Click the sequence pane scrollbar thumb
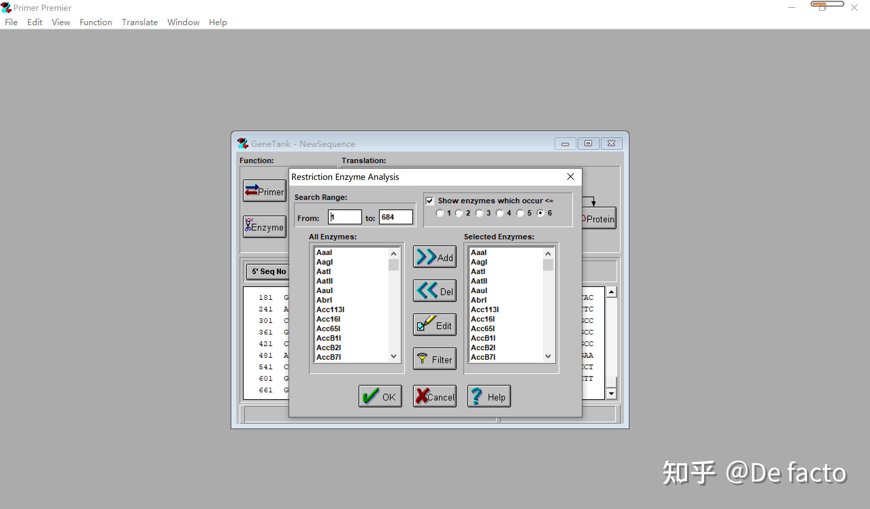 [x=611, y=382]
